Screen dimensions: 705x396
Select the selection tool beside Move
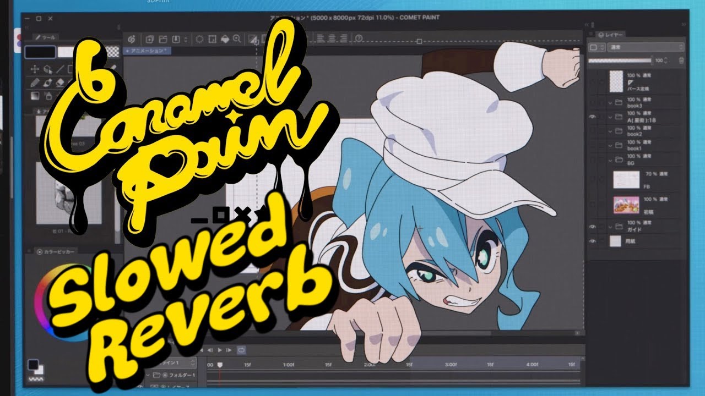(48, 69)
